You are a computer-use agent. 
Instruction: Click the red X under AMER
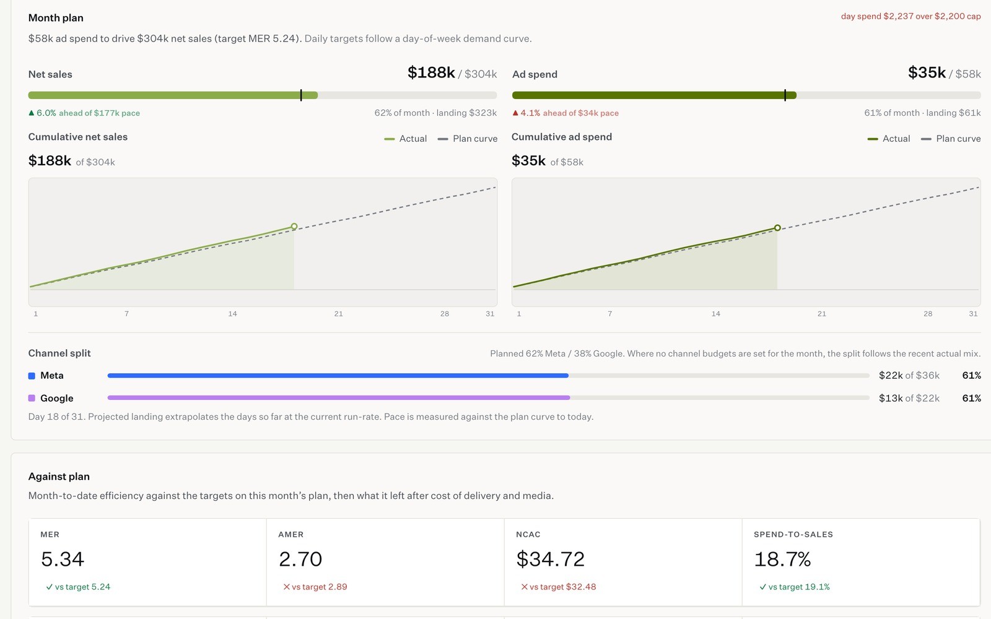(287, 587)
